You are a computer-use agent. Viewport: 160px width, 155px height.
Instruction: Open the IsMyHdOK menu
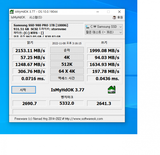click(x=18, y=17)
